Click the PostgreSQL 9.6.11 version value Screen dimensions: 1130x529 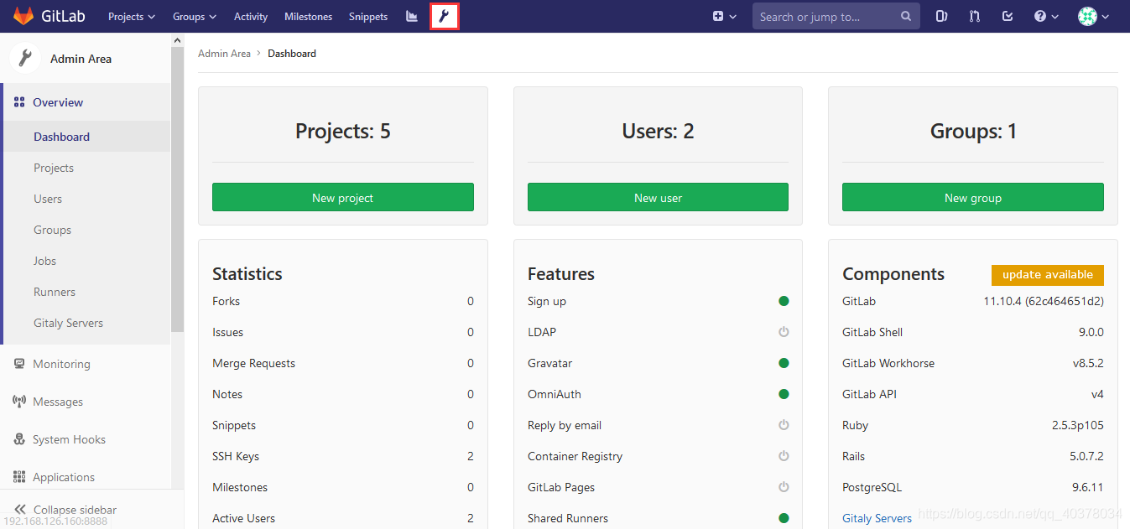(x=1088, y=487)
